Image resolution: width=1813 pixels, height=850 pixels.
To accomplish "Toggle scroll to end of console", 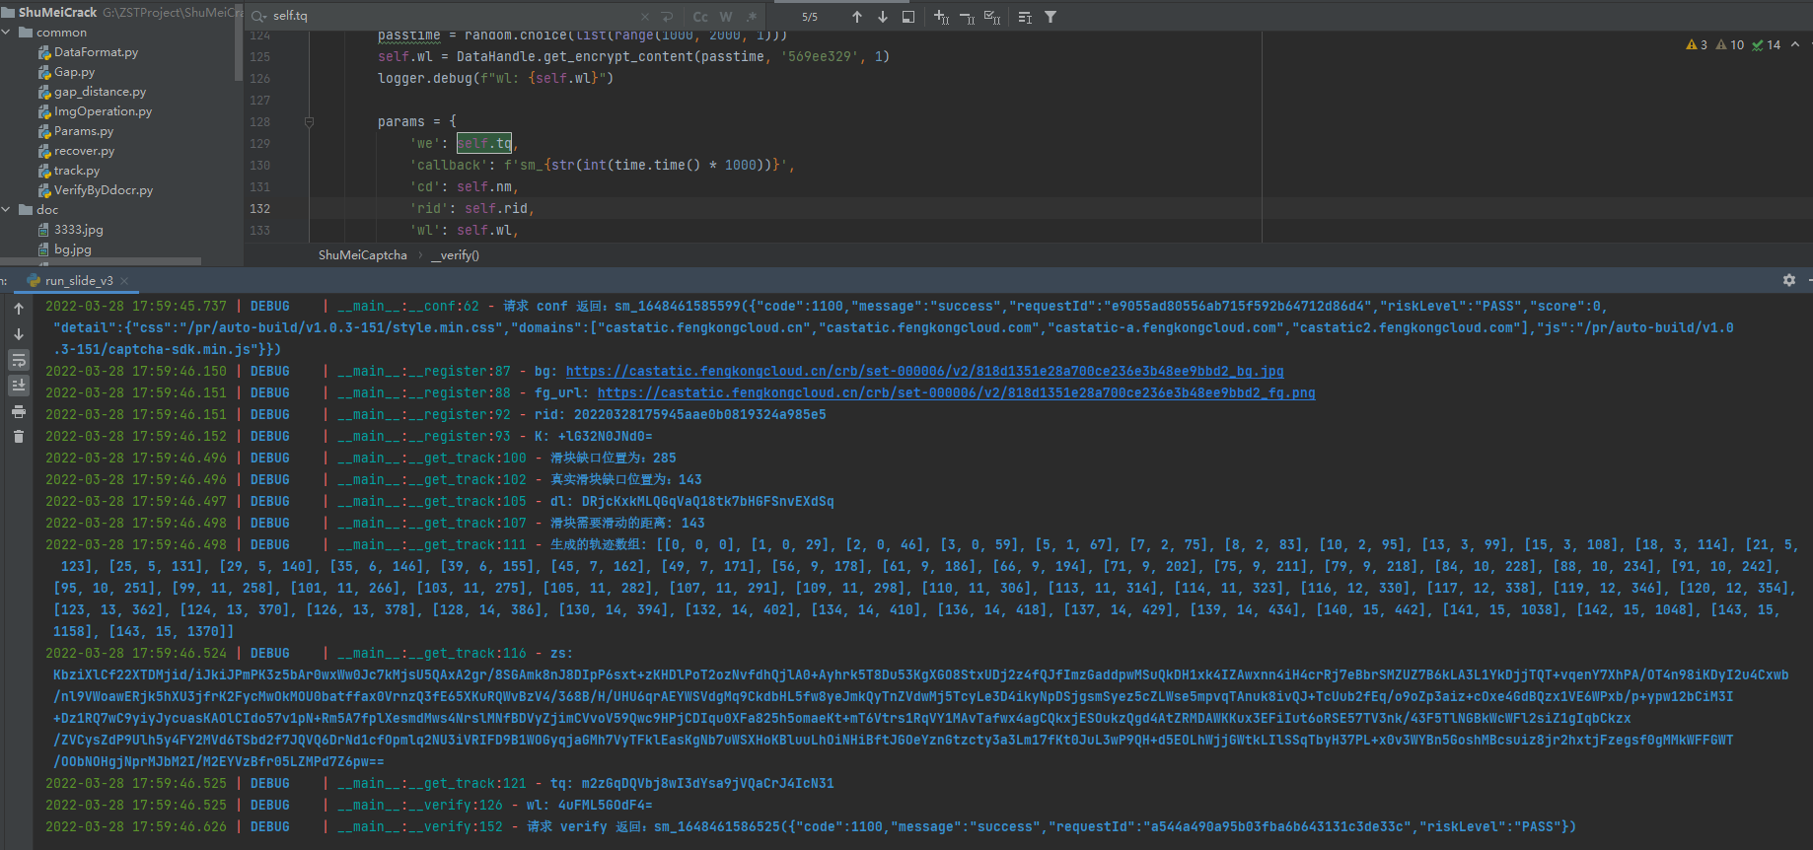I will (19, 386).
